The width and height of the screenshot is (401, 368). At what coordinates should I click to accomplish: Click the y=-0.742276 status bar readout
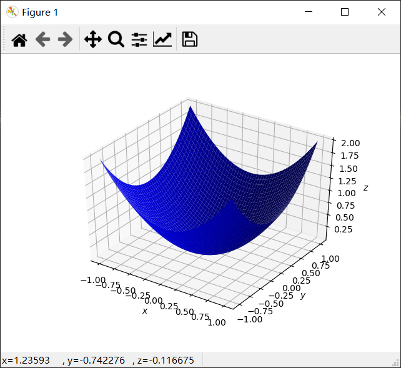(96, 361)
